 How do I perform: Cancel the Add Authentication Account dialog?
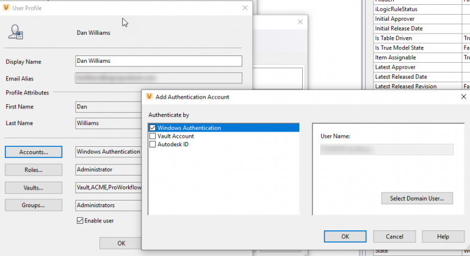[x=394, y=236]
